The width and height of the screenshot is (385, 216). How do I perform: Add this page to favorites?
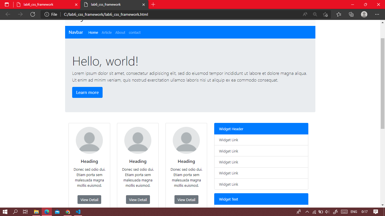325,14
